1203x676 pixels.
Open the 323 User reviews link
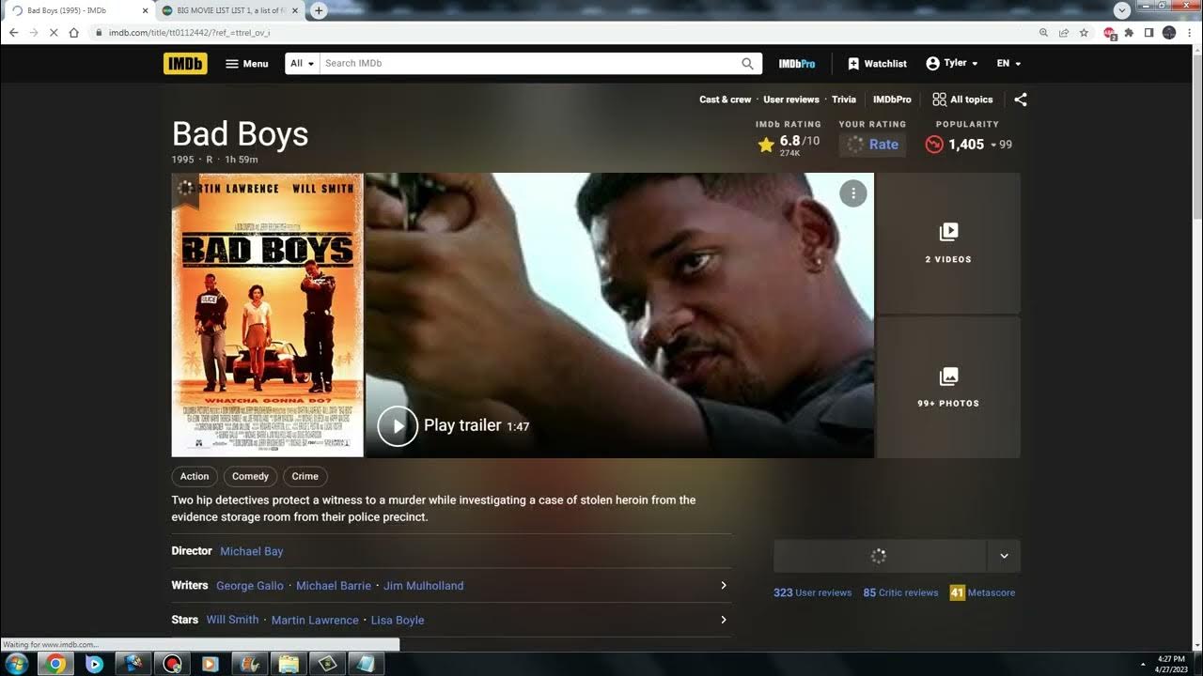click(x=812, y=592)
